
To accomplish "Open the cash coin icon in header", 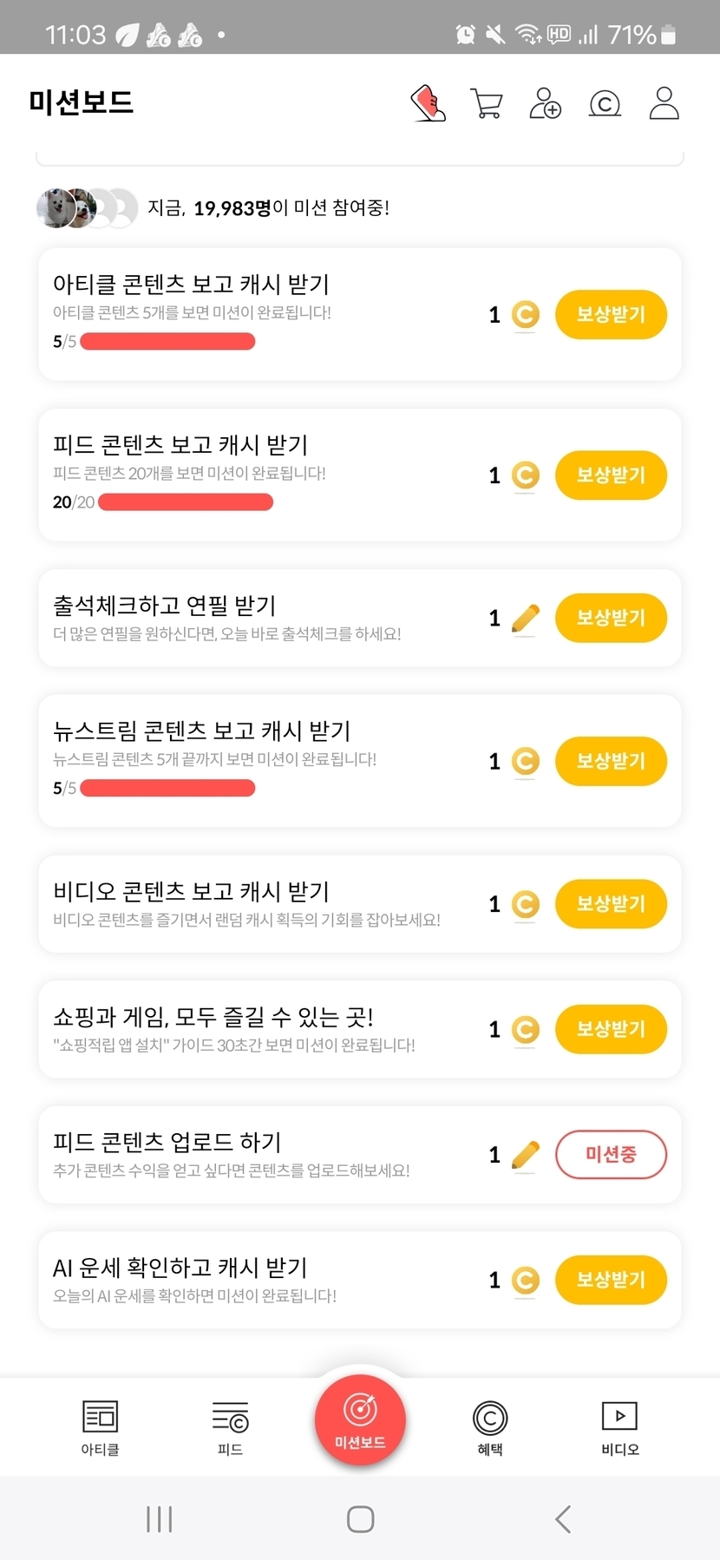I will pos(605,104).
